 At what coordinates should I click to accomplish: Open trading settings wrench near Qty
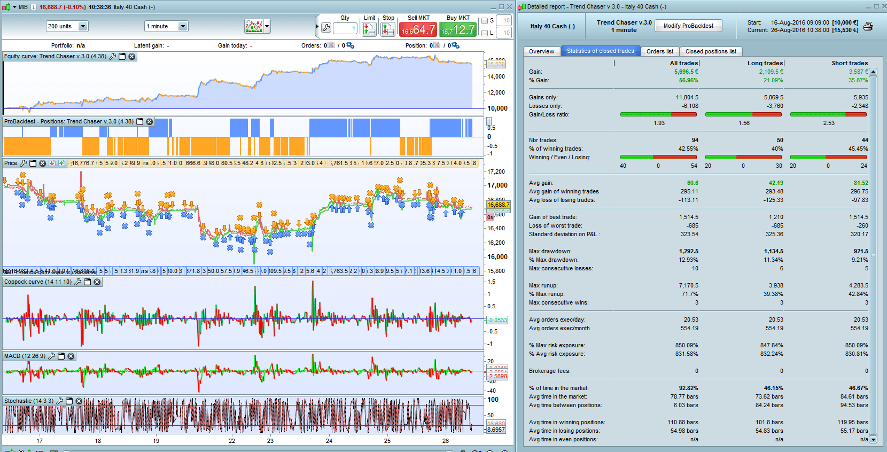pyautogui.click(x=326, y=28)
